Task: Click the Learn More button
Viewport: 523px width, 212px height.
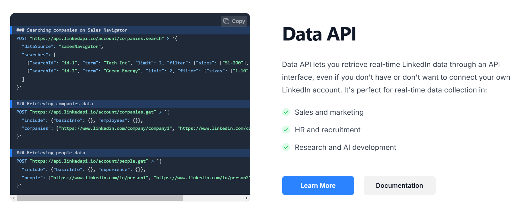Action: pos(318,186)
